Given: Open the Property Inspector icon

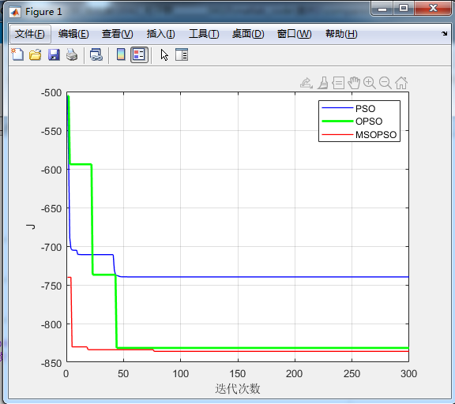Looking at the screenshot, I should point(182,54).
